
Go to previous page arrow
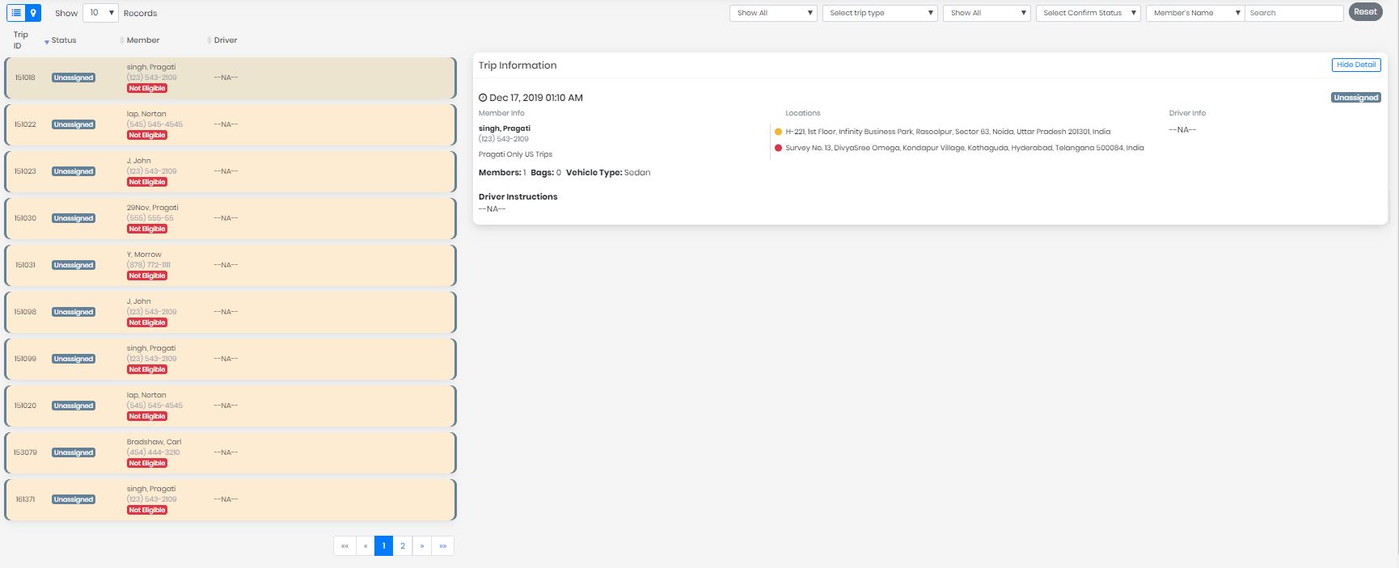[366, 546]
